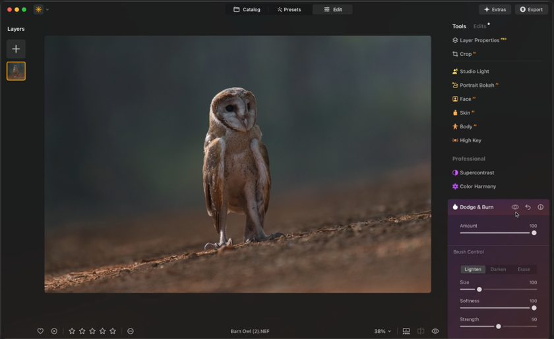Expand the Supercontrast tool panel
This screenshot has width=554, height=339.
click(x=477, y=172)
